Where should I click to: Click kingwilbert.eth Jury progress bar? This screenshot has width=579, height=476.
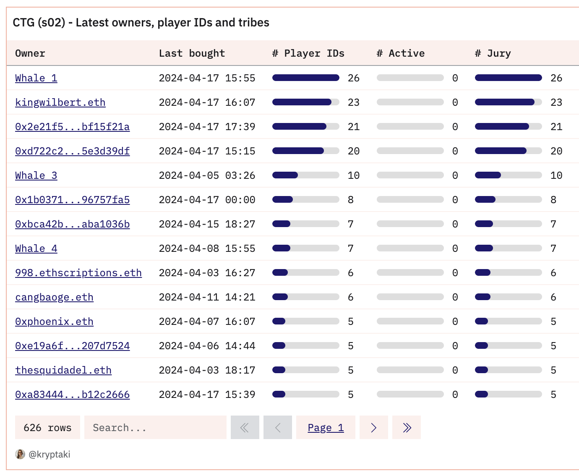coord(509,102)
